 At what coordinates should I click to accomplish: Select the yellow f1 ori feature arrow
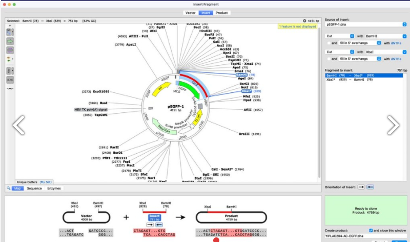[198, 117]
